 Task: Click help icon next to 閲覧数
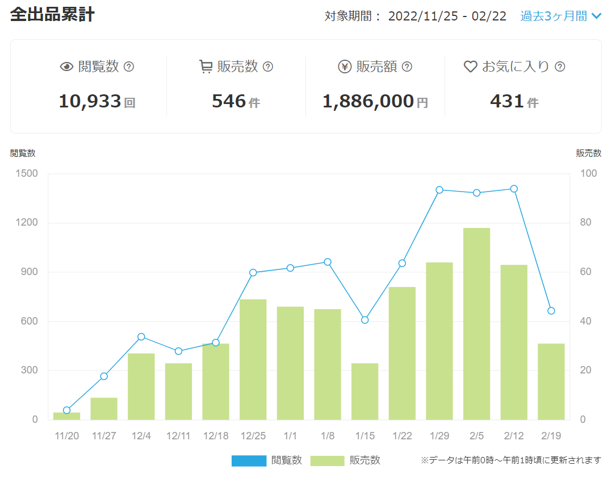[x=129, y=67]
